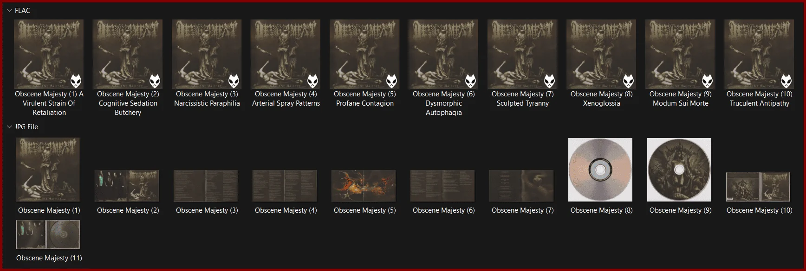Click JPG file label 'Obscene Majesty (4)'
Viewport: 806px width, 271px height.
coord(286,210)
